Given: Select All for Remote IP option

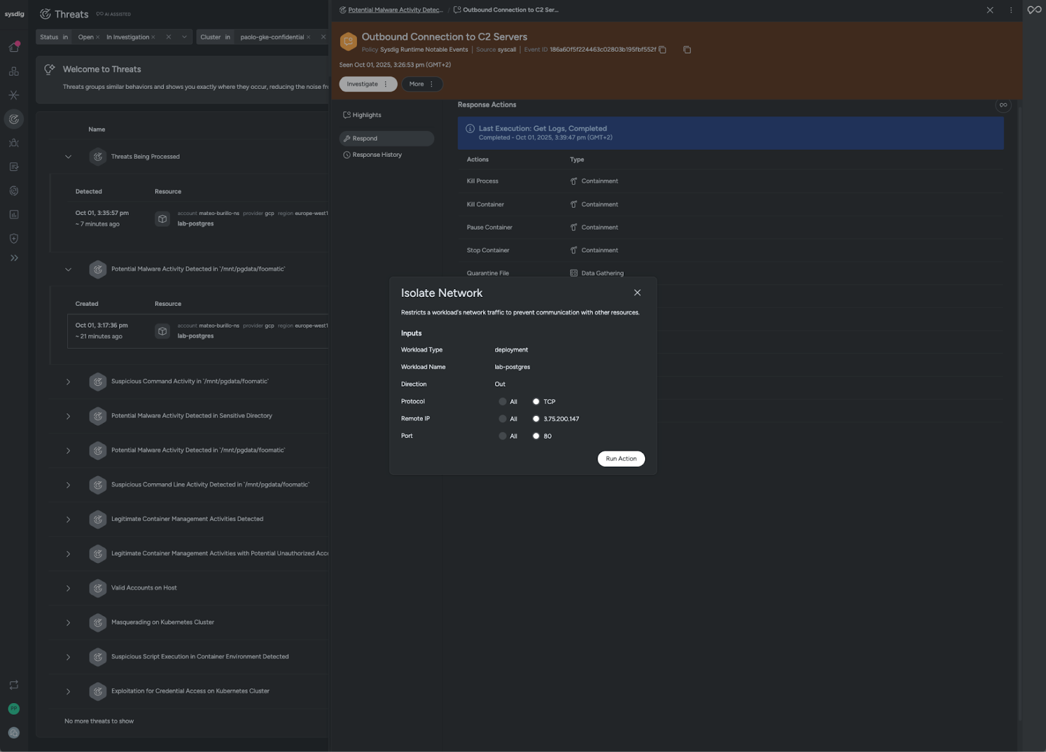Looking at the screenshot, I should coord(503,419).
